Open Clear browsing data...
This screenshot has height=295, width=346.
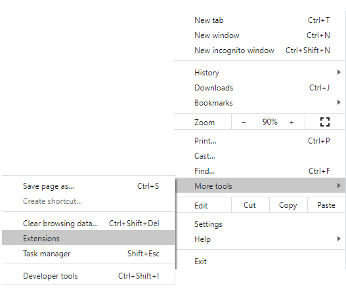(x=88, y=223)
